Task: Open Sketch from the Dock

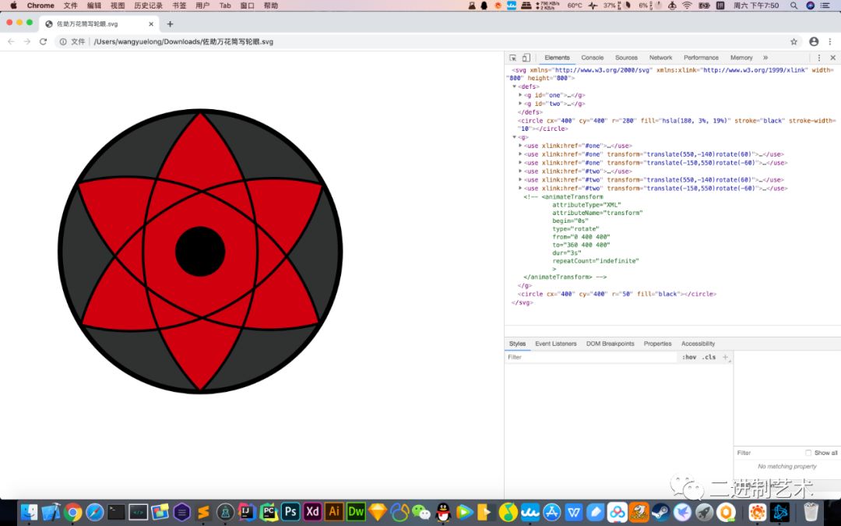Action: 378,511
